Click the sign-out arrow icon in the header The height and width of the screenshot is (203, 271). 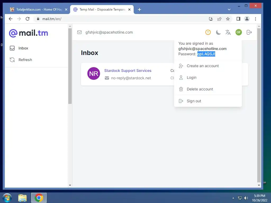pyautogui.click(x=249, y=32)
